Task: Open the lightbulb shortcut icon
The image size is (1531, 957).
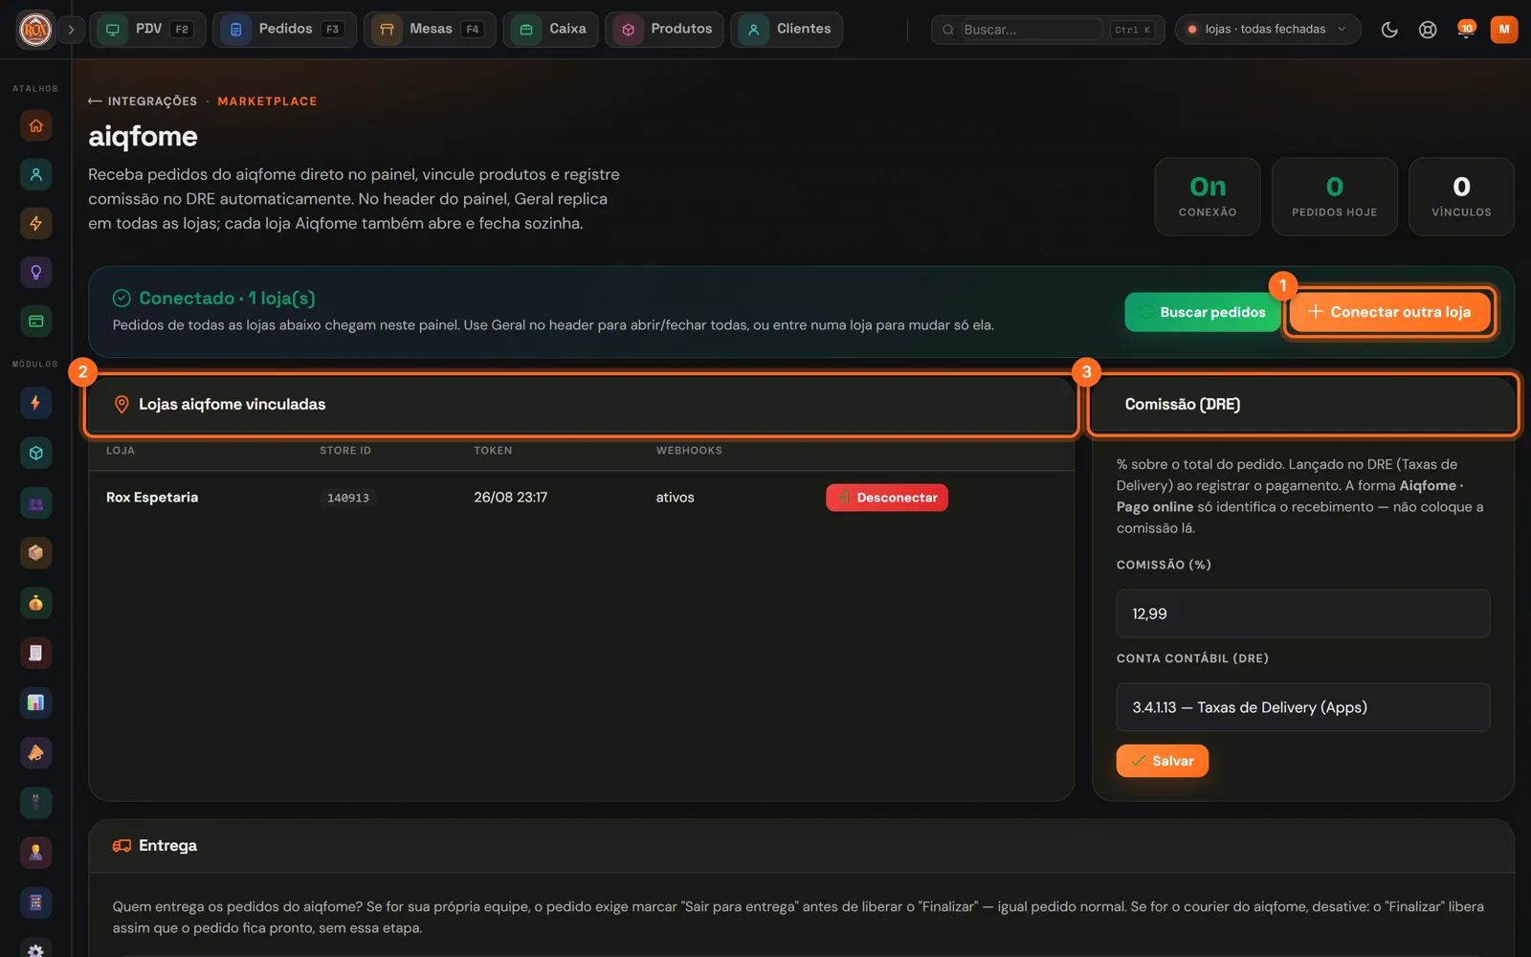Action: [35, 272]
